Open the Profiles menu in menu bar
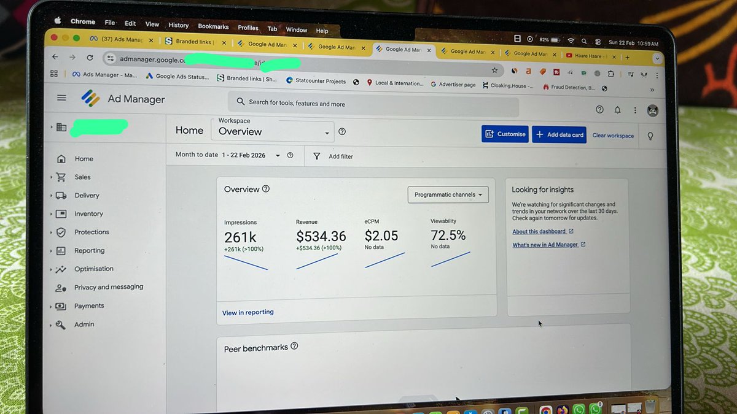Image resolution: width=737 pixels, height=414 pixels. [x=248, y=28]
